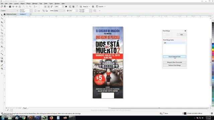Select the Pick tool in the toolbox

coord(2,15)
